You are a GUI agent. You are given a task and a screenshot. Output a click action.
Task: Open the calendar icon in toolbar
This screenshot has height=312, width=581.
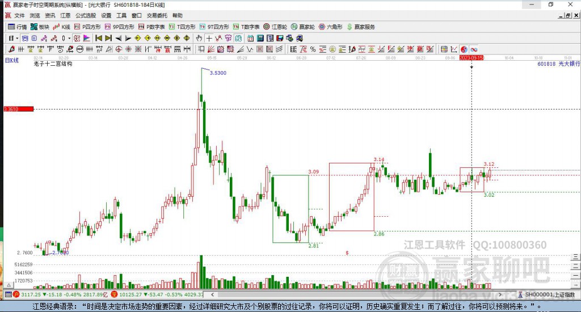click(250, 38)
